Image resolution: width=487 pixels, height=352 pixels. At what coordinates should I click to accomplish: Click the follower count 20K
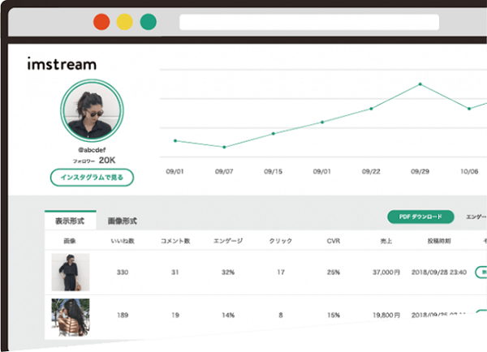107,160
